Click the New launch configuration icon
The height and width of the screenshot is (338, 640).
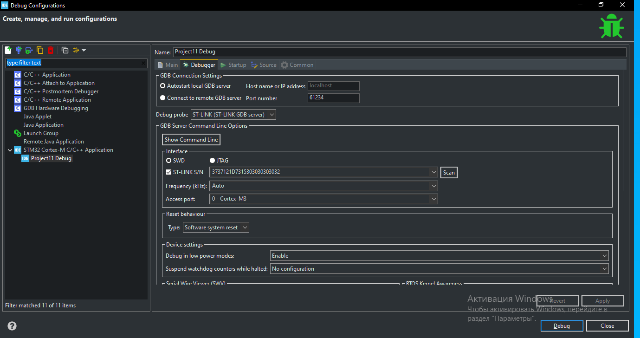click(8, 50)
